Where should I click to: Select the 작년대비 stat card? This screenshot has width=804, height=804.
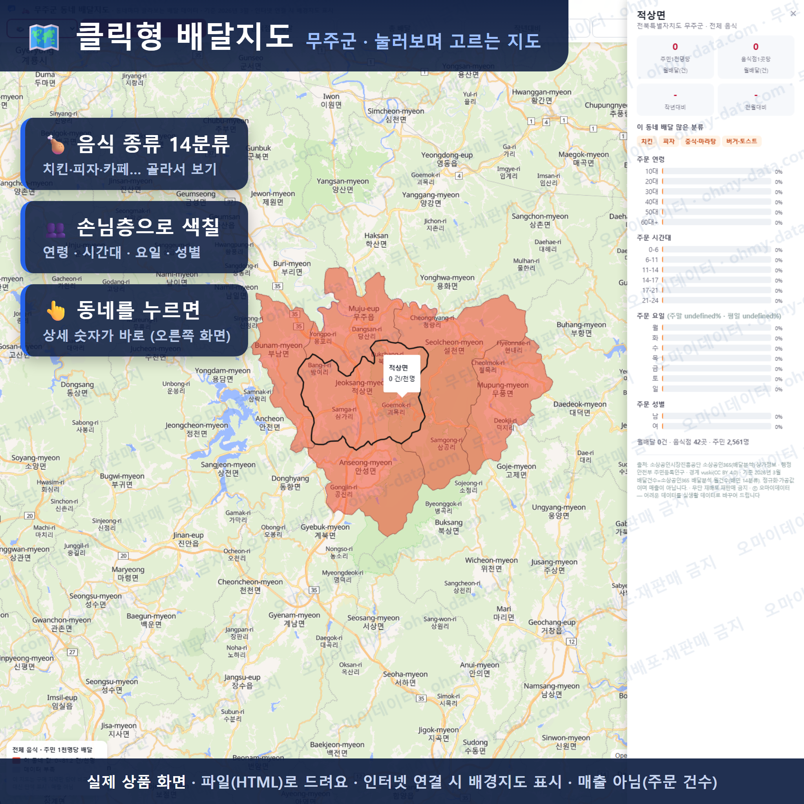click(675, 100)
